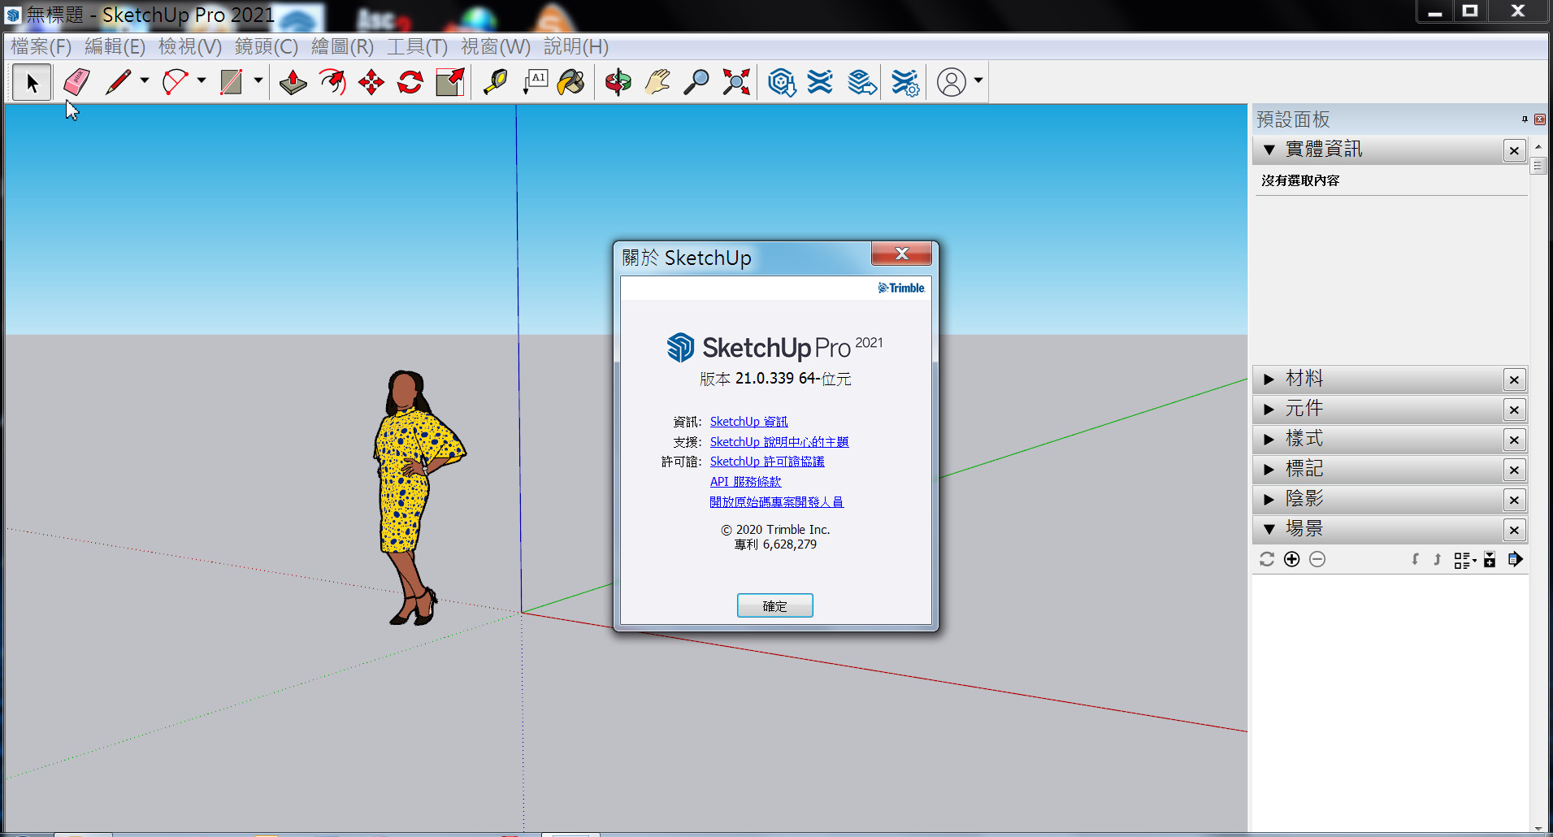Viewport: 1553px width, 837px height.
Task: Select the Select arrow tool
Action: (33, 82)
